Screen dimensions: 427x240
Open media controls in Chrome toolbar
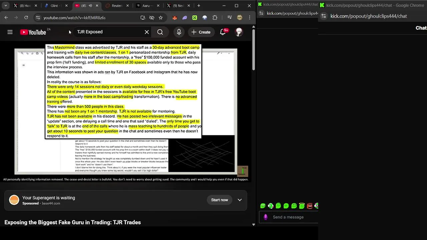point(230,18)
